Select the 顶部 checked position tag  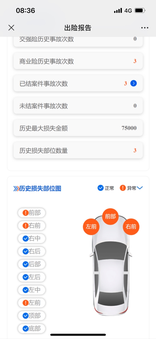[32, 316]
